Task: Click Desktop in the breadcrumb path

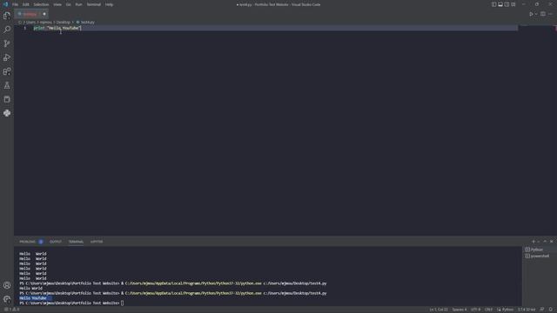Action: tap(64, 22)
